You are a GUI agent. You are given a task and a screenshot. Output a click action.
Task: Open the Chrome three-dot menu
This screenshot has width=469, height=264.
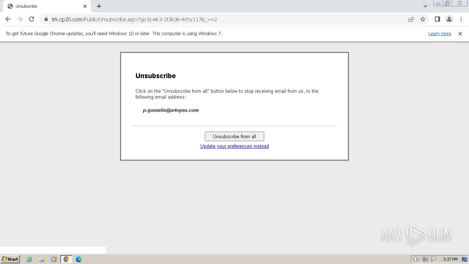pos(461,19)
